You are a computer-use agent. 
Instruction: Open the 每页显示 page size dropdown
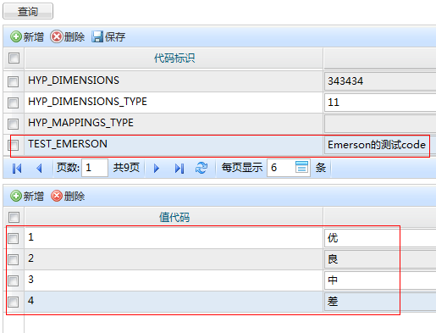[x=301, y=167]
